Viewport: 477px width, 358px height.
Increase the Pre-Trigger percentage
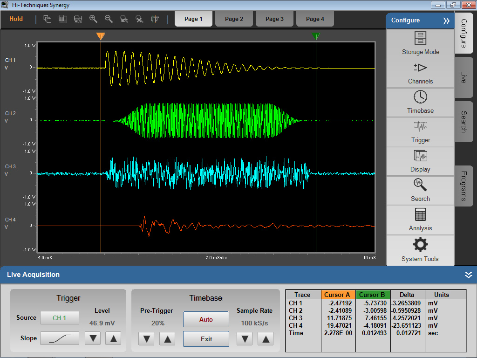click(x=168, y=338)
